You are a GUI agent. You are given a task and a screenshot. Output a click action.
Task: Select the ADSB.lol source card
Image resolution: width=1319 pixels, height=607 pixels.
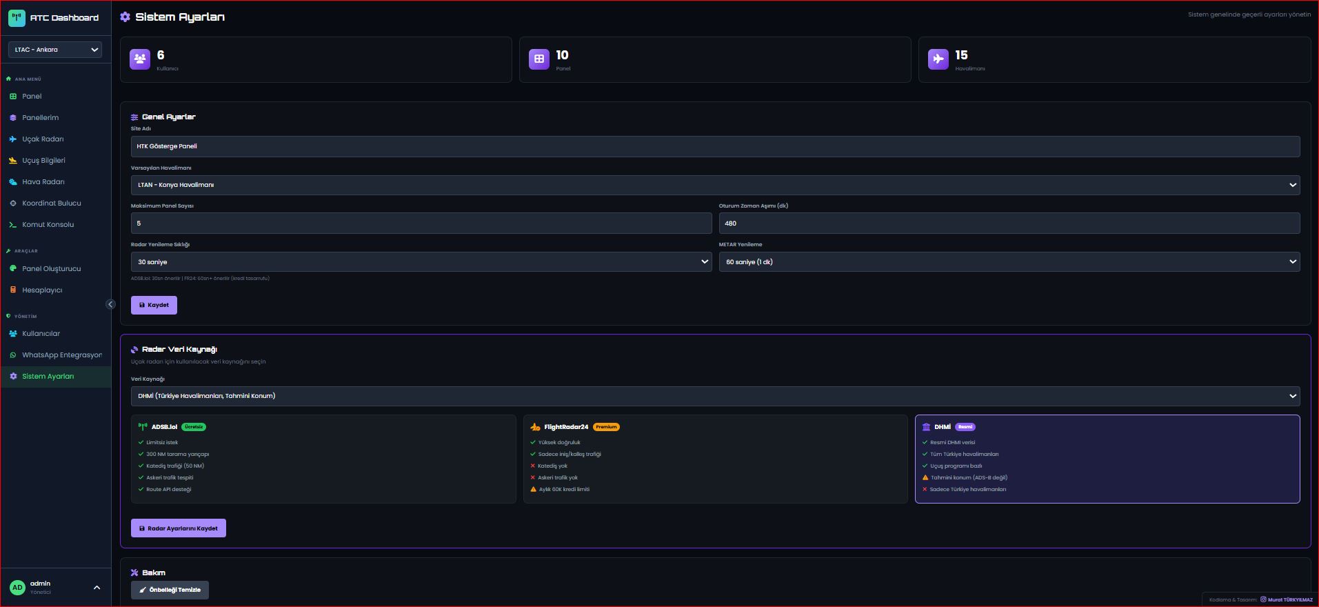(323, 459)
